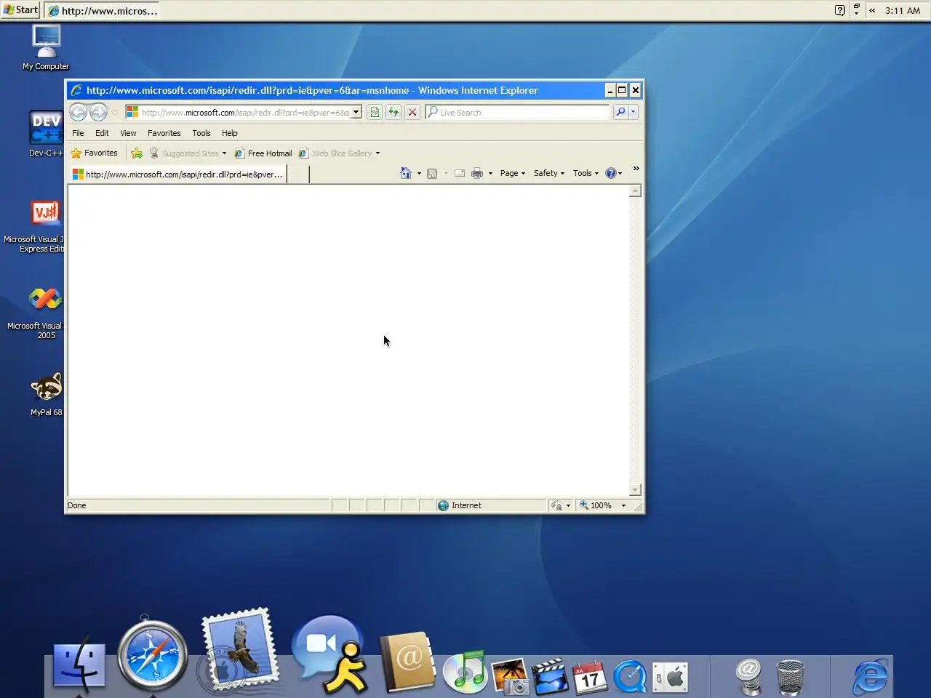This screenshot has height=698, width=931.
Task: Open the File menu
Action: [x=78, y=133]
